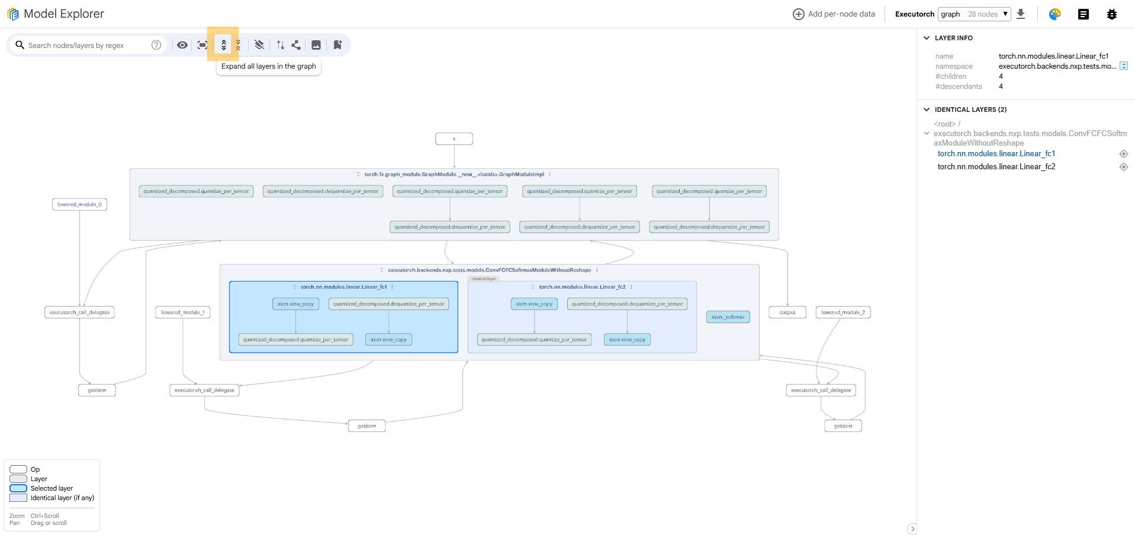
Task: Open the color palette theme icon
Action: pyautogui.click(x=1054, y=14)
